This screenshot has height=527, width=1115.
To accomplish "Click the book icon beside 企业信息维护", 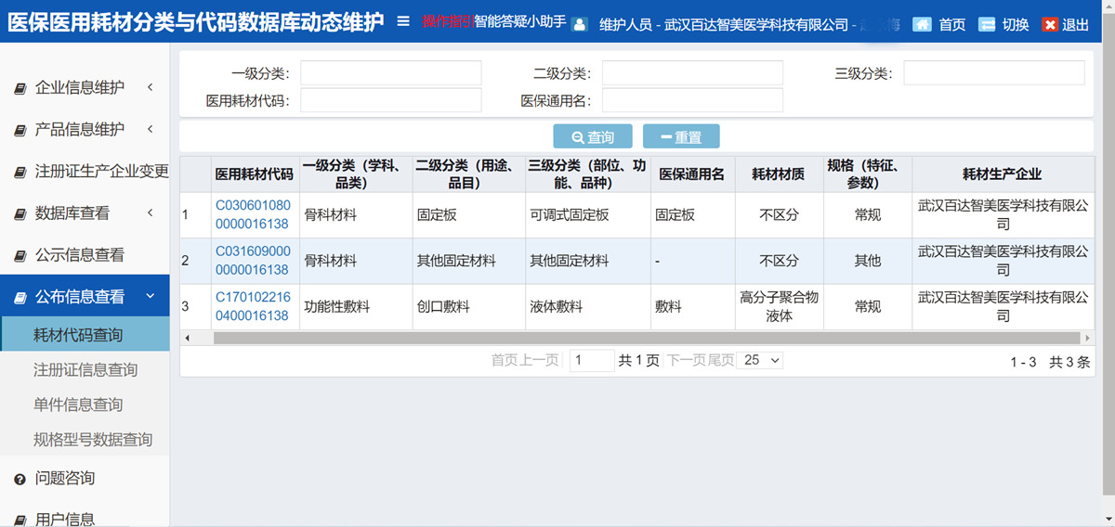I will (20, 88).
